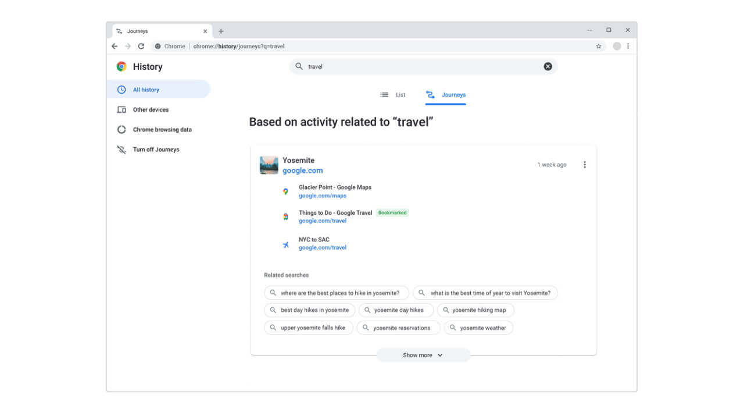Click the flight airplane icon for NYC to SAC
This screenshot has width=744, height=419.
(x=285, y=245)
